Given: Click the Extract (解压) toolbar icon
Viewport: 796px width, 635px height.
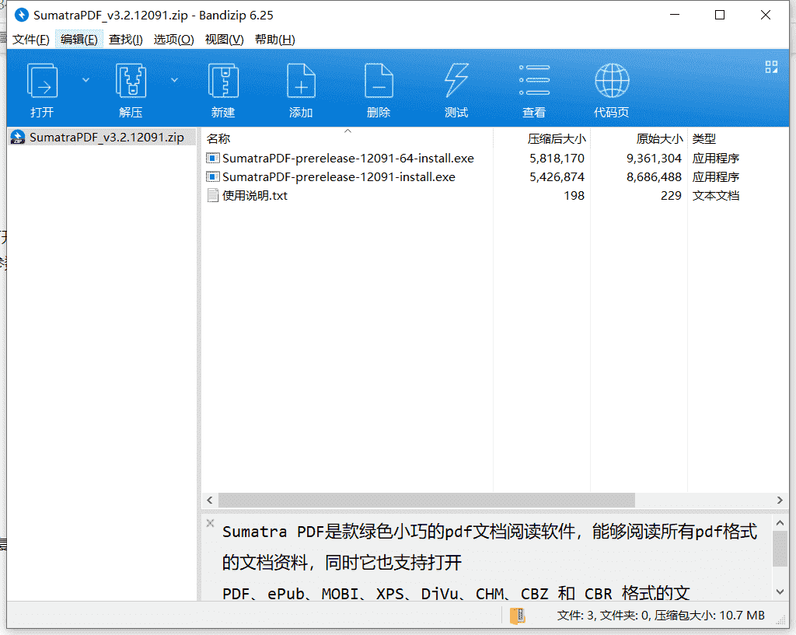Looking at the screenshot, I should coord(131,81).
